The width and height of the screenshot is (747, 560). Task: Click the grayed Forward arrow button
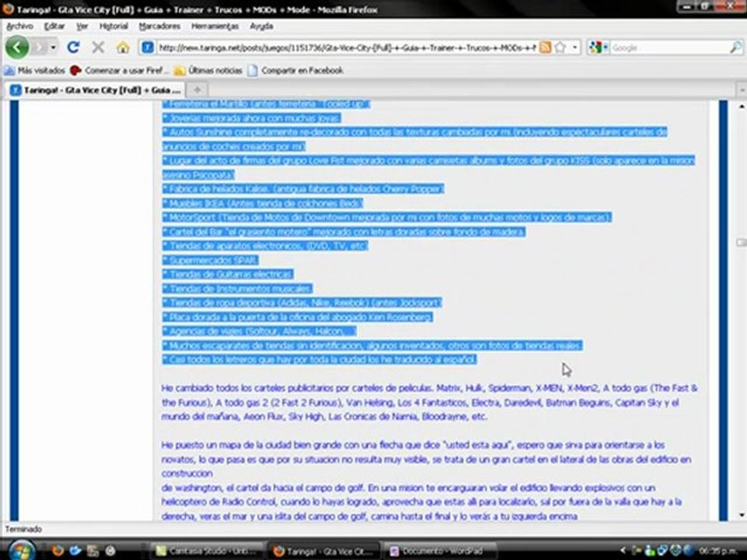coord(40,47)
